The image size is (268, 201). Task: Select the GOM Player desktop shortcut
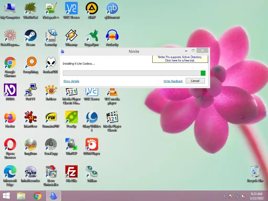click(92, 147)
